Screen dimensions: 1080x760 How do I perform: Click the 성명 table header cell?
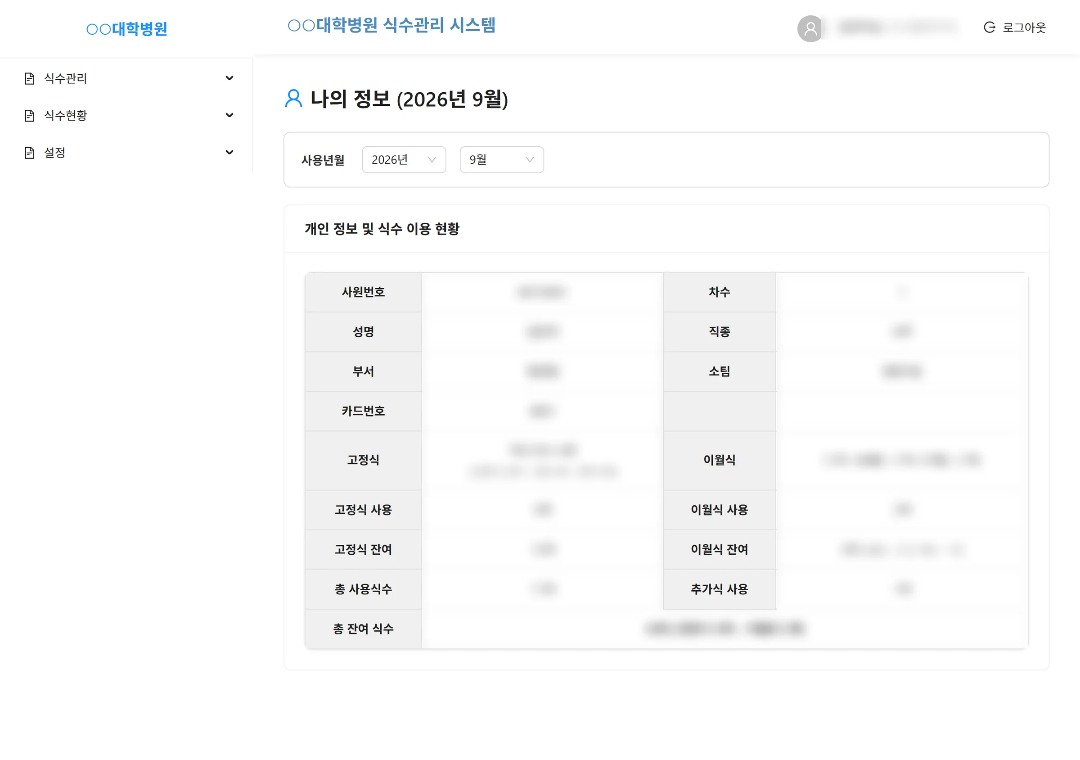tap(363, 332)
